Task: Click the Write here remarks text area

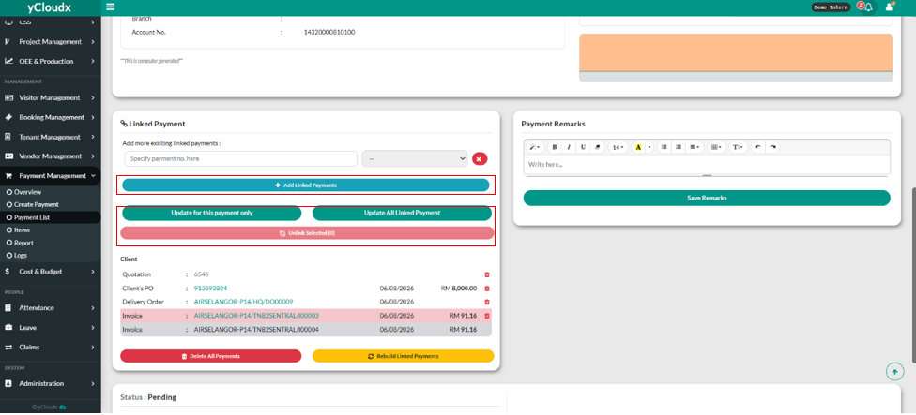Action: 707,165
